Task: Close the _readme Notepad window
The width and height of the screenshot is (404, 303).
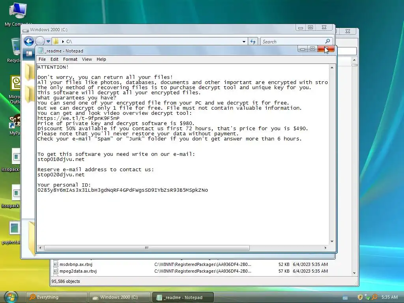Action: point(326,49)
